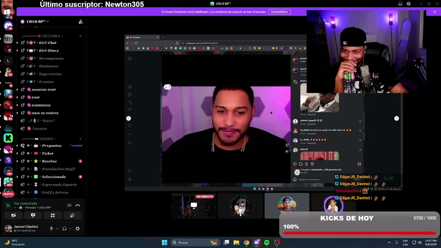441x248 pixels.
Task: Open Discord help icon in title bar
Action: point(409,4)
